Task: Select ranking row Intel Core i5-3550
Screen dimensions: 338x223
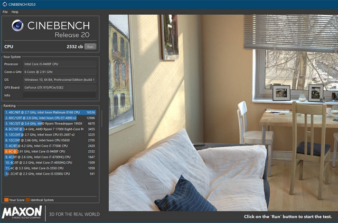Action: click(50, 168)
